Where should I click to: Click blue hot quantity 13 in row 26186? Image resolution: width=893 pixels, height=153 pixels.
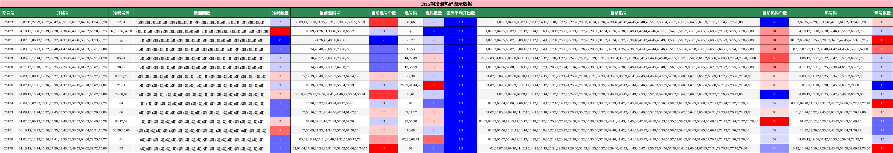tap(882, 85)
